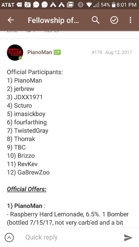Send reply with paper plane icon
Image resolution: width=139 pixels, height=247 pixels.
pyautogui.click(x=128, y=237)
